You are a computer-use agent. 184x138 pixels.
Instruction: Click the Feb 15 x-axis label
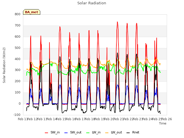(x=61, y=119)
